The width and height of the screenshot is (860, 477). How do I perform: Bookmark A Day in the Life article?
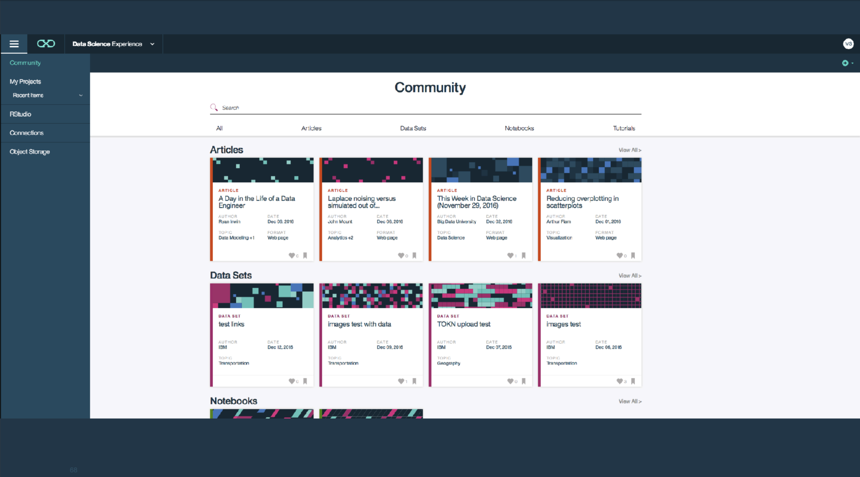coord(305,255)
